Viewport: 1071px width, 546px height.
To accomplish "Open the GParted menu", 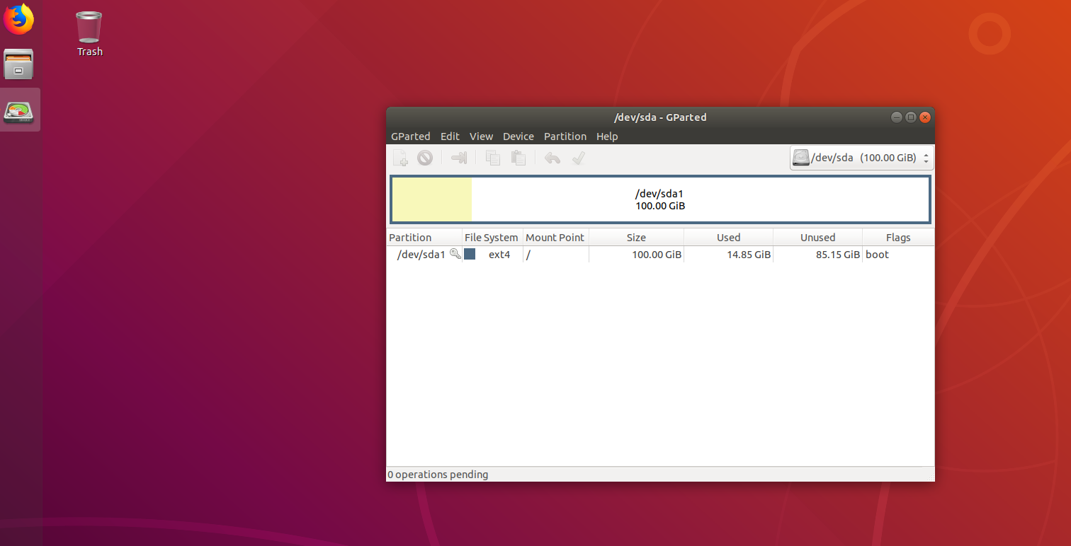I will click(410, 136).
